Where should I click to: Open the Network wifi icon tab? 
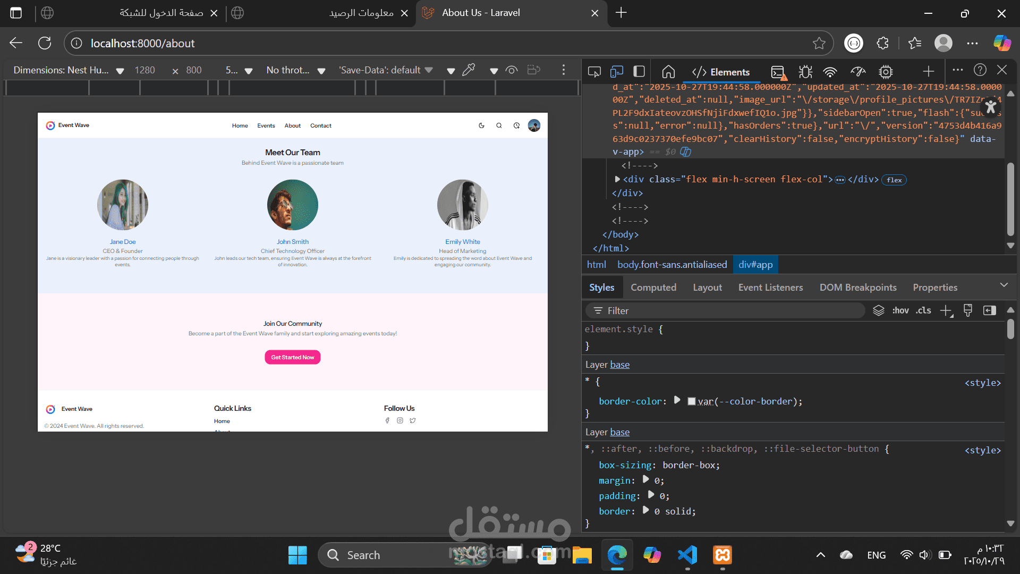(x=830, y=72)
